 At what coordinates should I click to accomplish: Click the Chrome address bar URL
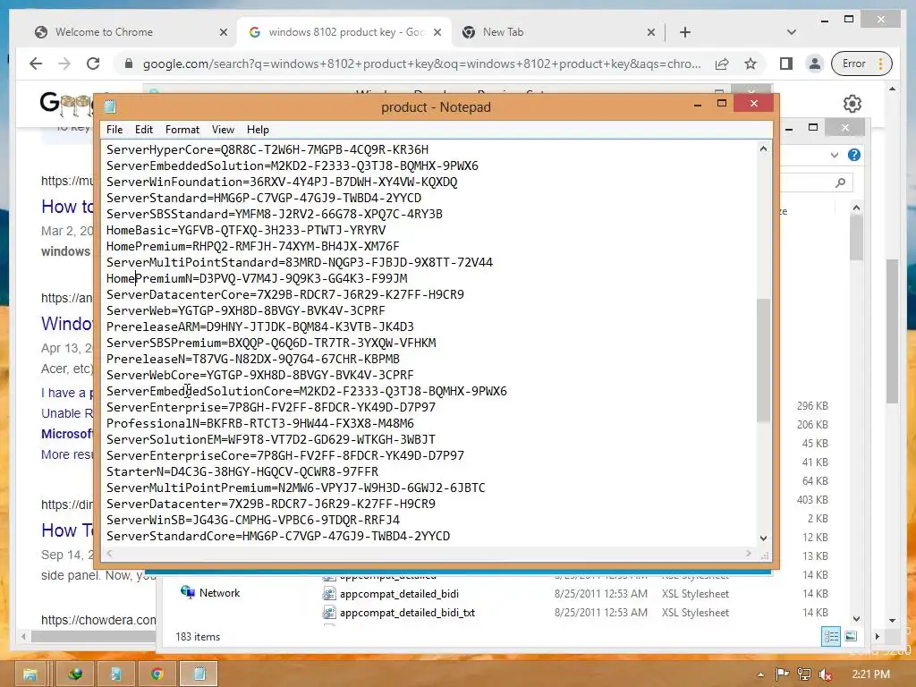click(421, 64)
